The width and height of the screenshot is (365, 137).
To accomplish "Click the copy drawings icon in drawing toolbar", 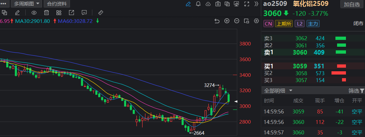I will (x=5, y=12).
